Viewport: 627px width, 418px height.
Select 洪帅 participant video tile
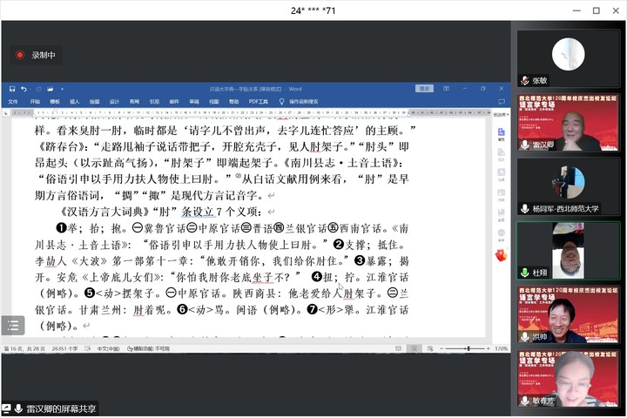(x=568, y=314)
